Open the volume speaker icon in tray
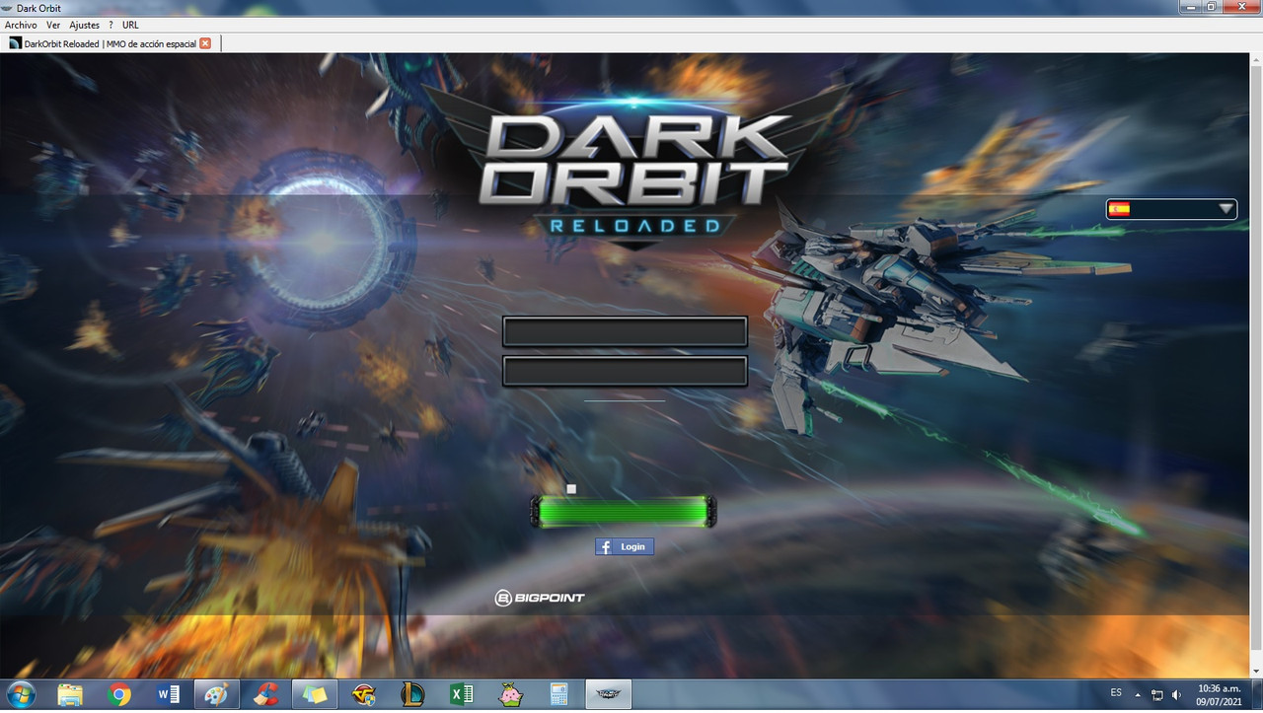Screen dimensions: 1263x713 (1176, 694)
